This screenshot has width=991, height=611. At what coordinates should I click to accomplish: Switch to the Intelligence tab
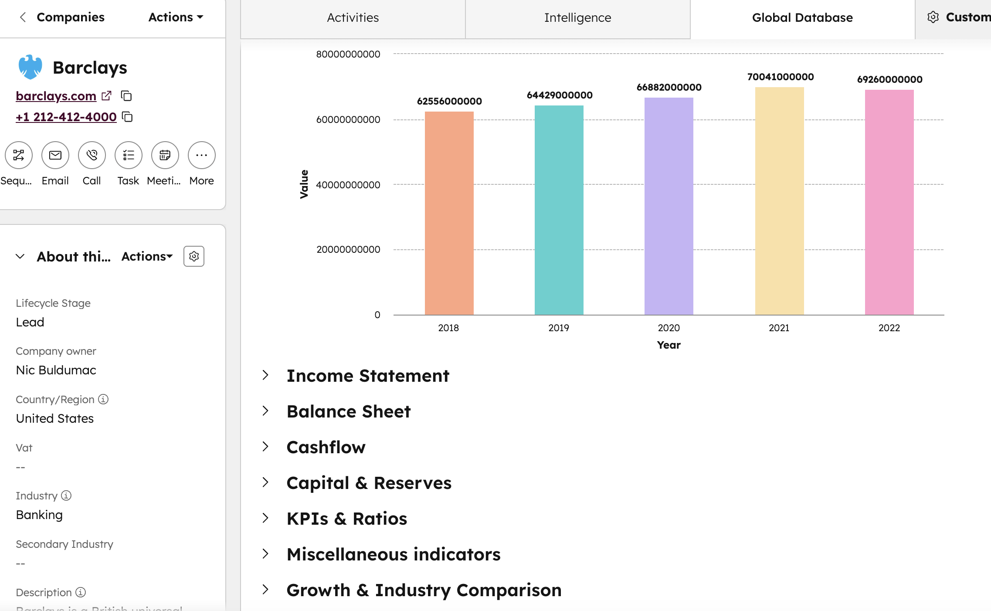pos(578,18)
